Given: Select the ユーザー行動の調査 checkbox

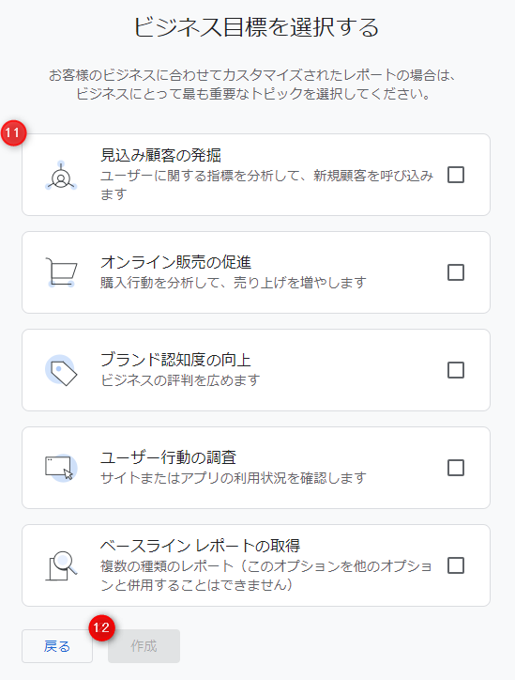Looking at the screenshot, I should (x=456, y=468).
